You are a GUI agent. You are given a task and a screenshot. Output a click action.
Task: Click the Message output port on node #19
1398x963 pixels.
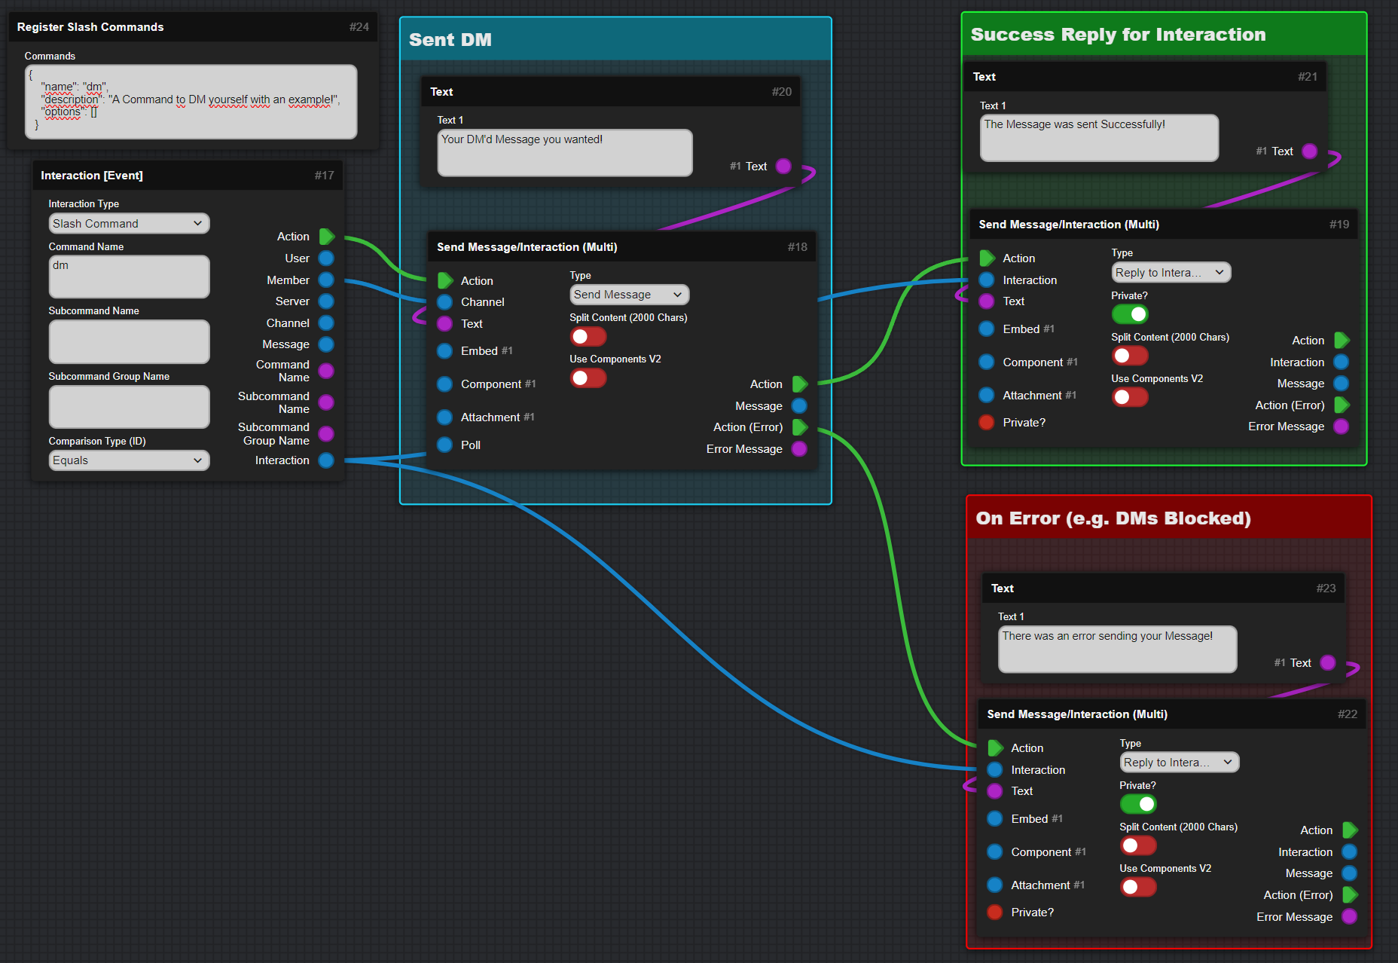pos(1342,384)
